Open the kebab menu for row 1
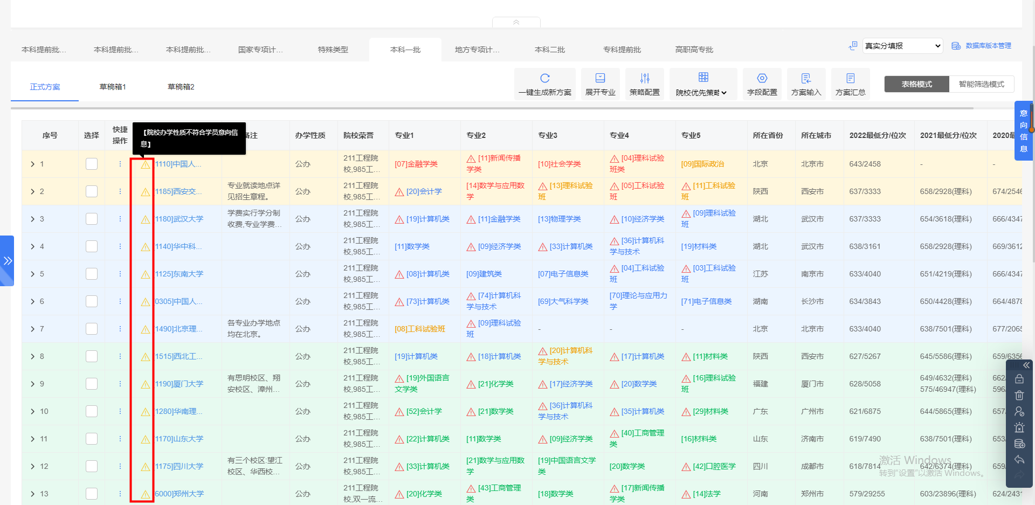Viewport: 1035px width, 505px height. (119, 164)
